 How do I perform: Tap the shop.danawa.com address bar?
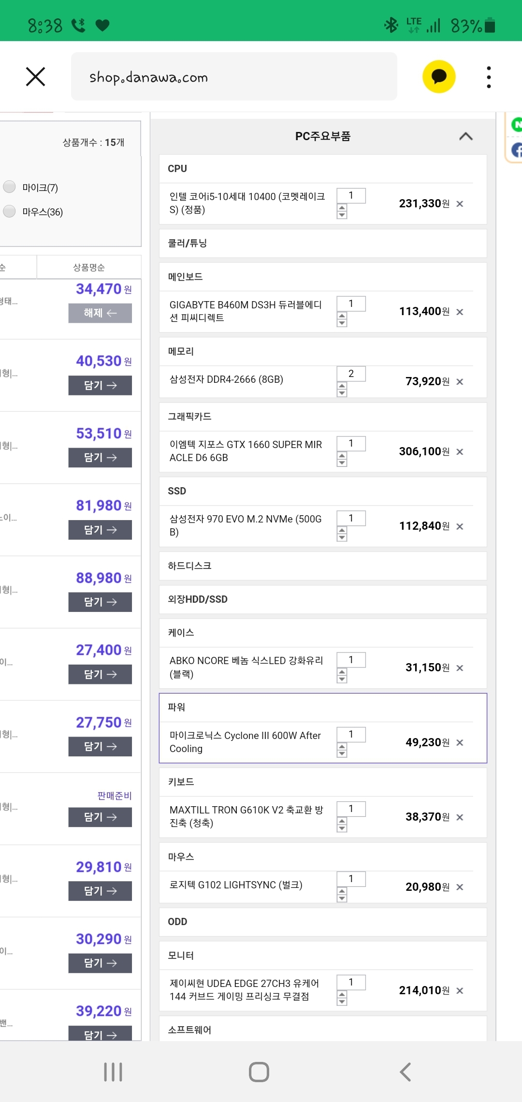234,77
